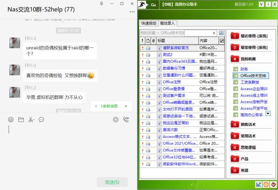This screenshot has width=278, height=190.
Task: Click the attachment paperclip column header
Action: (154, 41)
